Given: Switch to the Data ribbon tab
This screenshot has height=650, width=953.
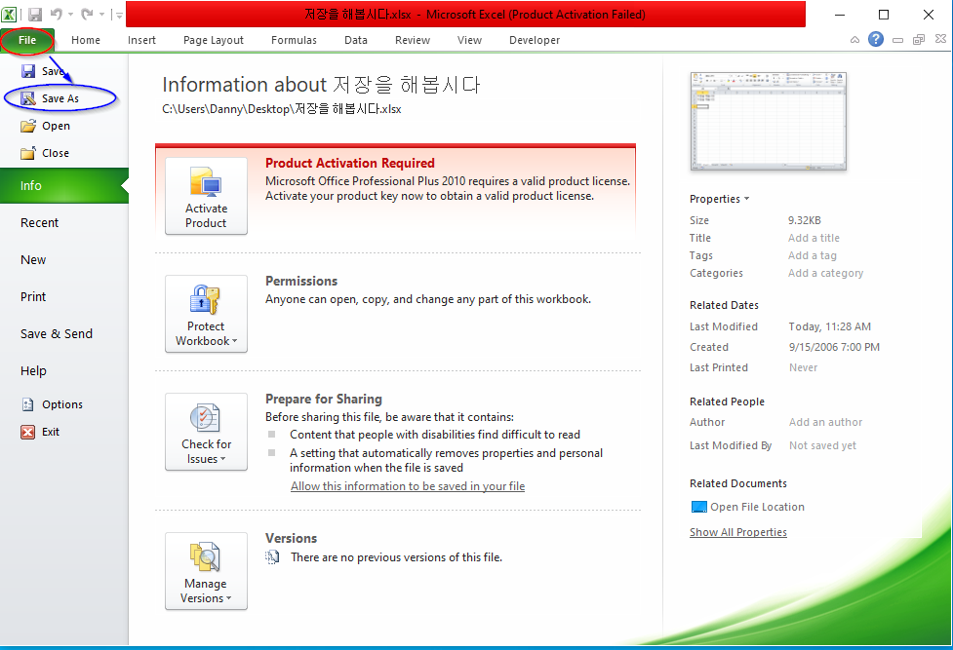Looking at the screenshot, I should tap(356, 40).
